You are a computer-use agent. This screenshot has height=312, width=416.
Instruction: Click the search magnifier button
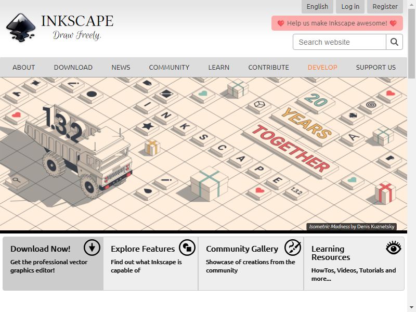pyautogui.click(x=394, y=42)
